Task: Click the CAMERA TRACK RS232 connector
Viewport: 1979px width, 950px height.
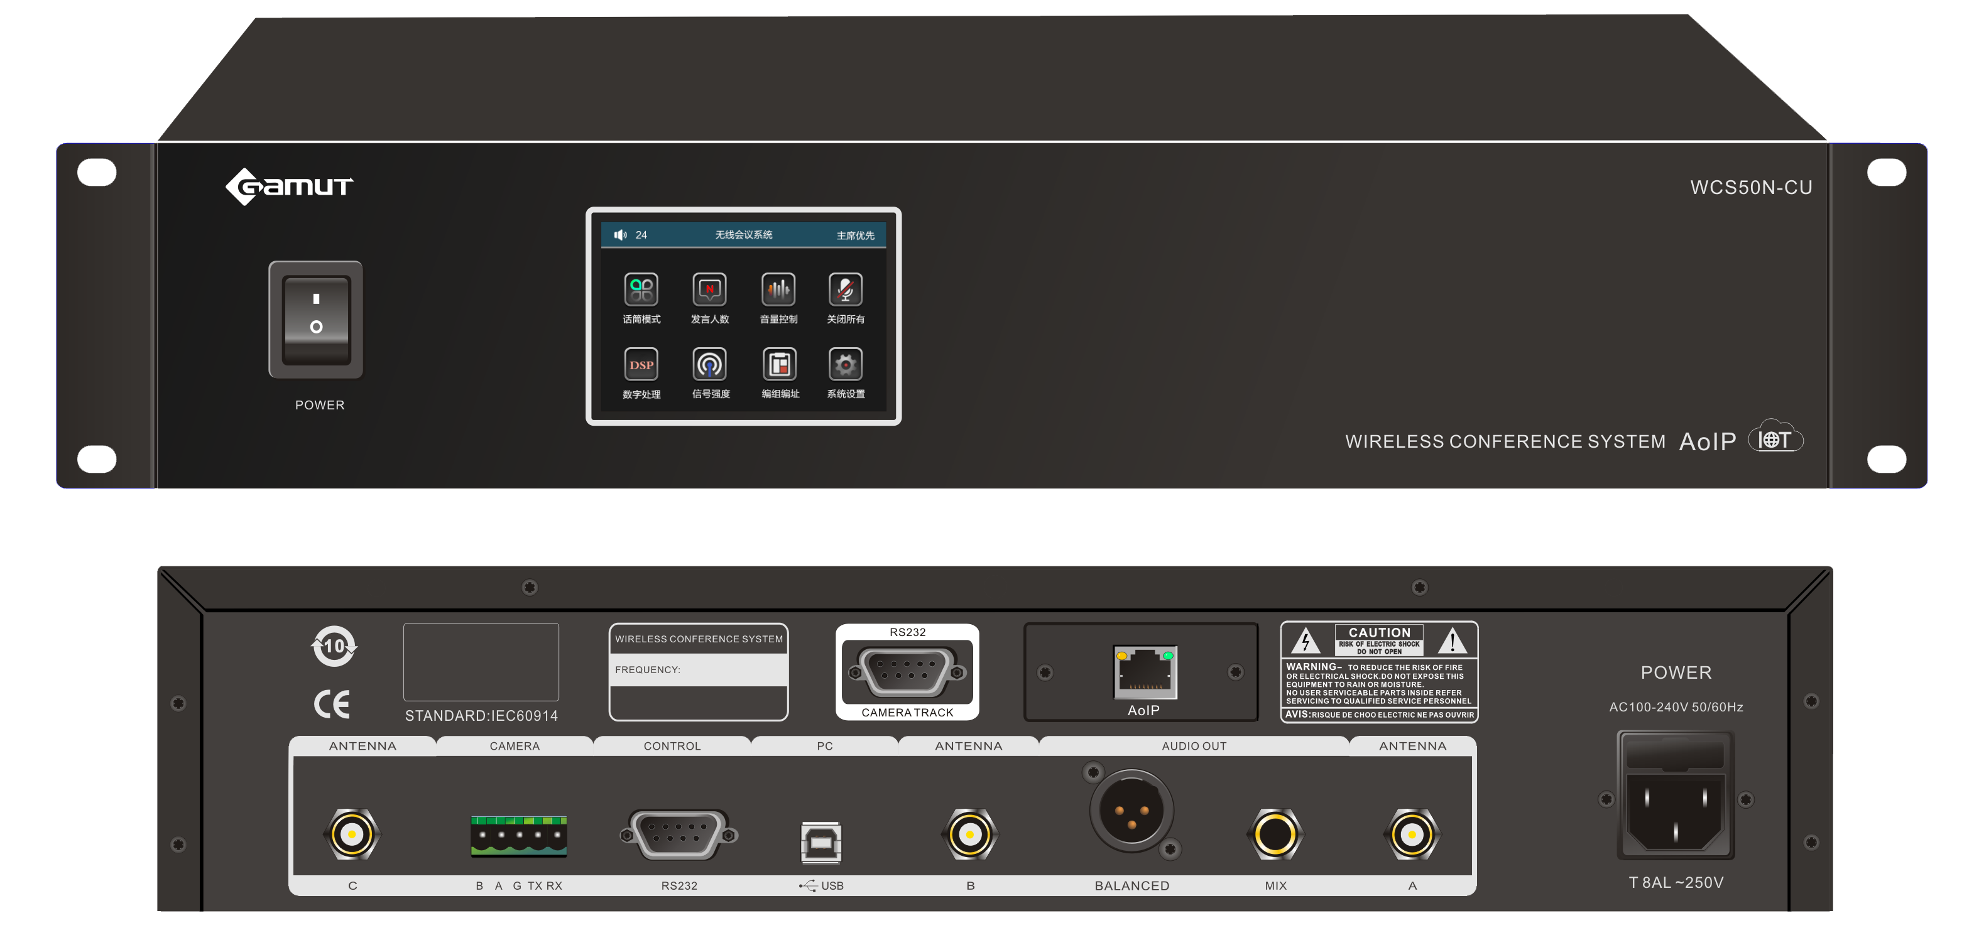Action: coord(907,672)
